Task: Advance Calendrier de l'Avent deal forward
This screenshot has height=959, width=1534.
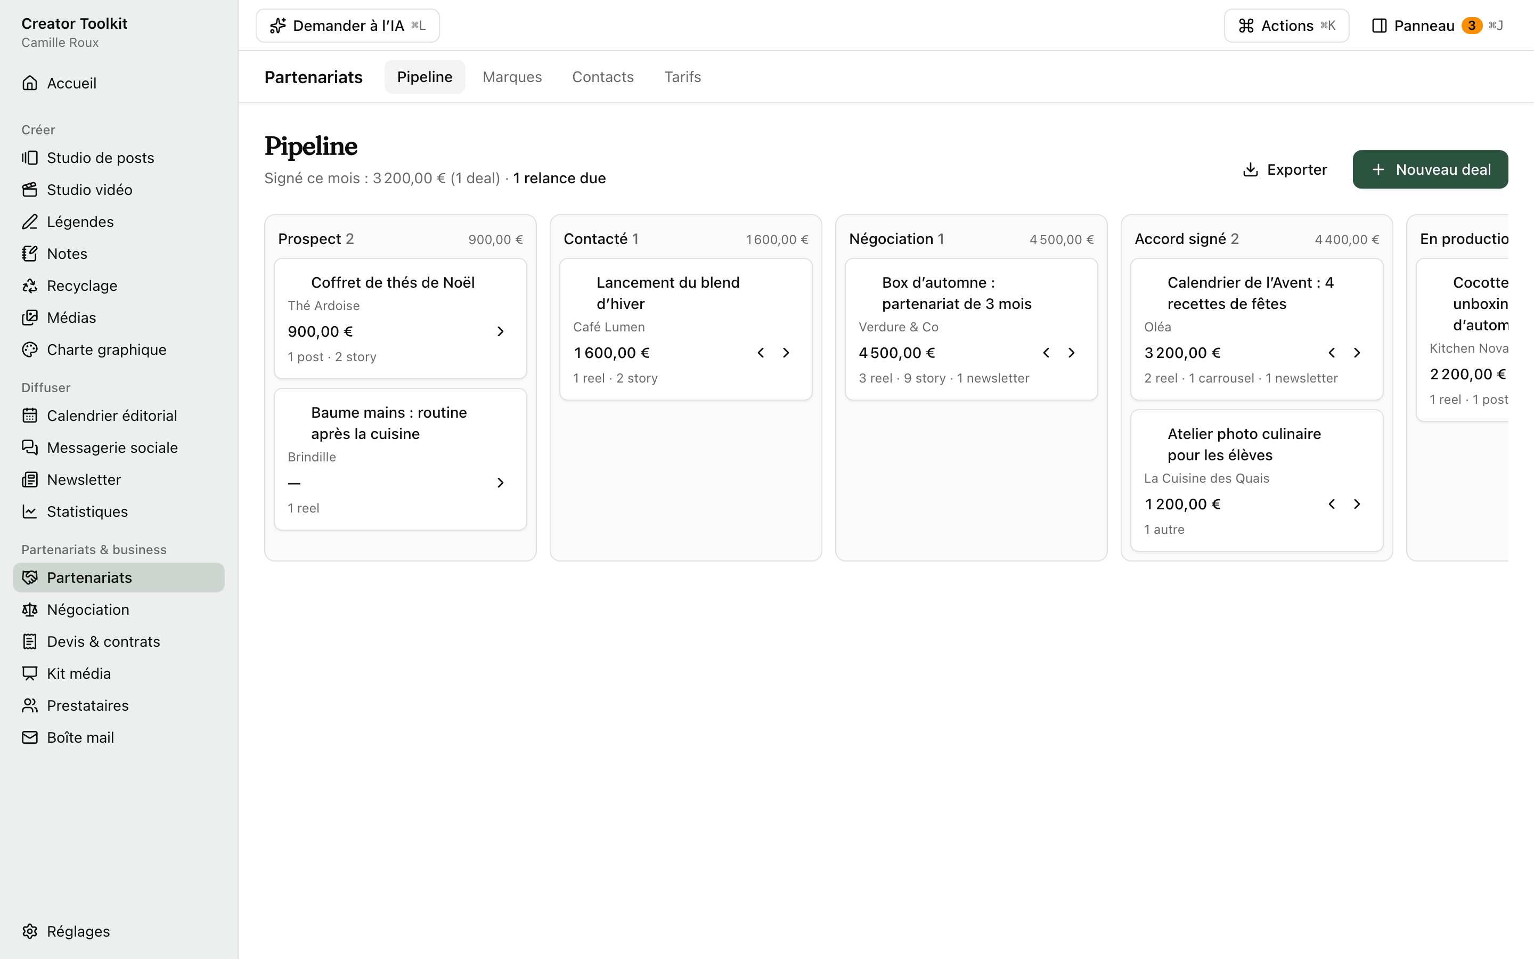Action: 1357,353
